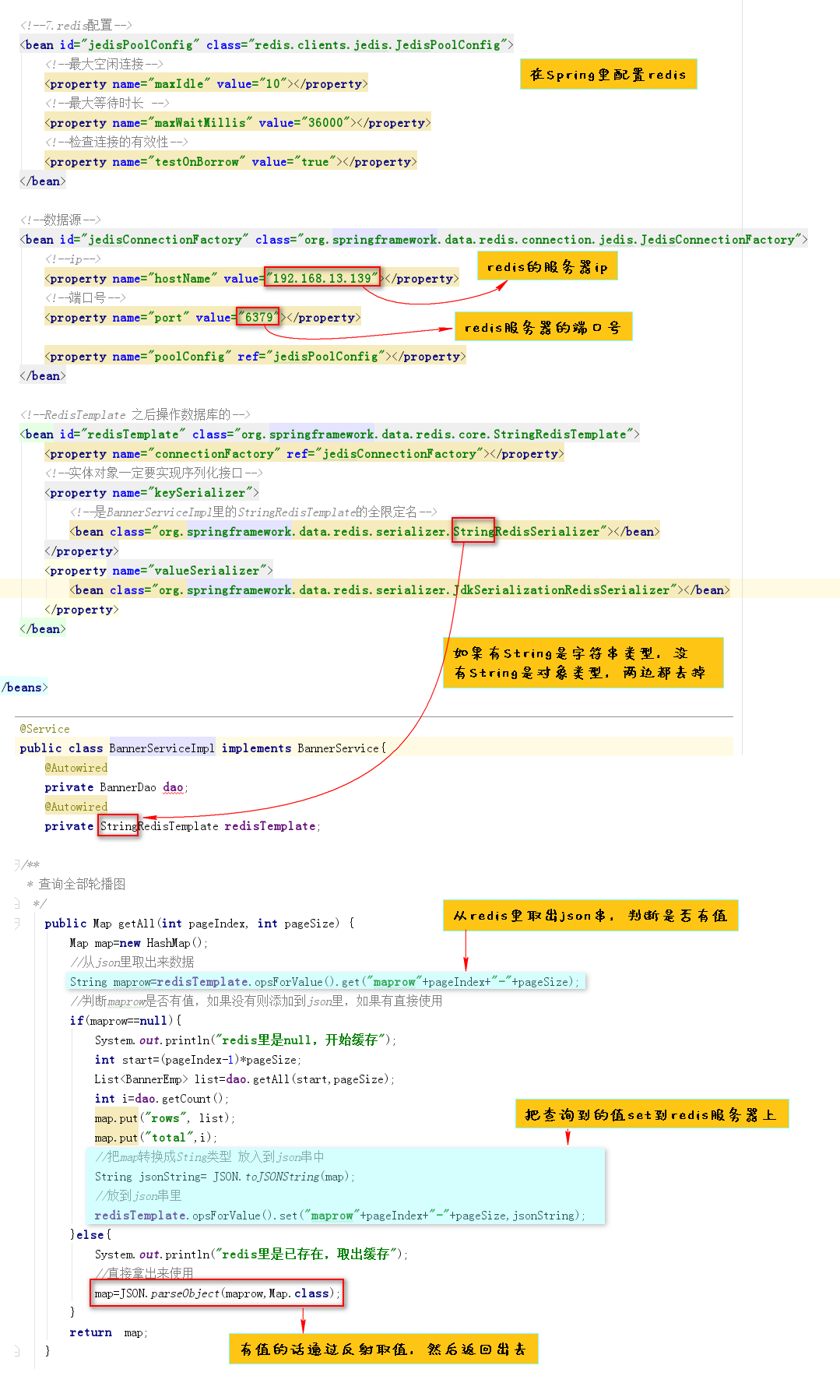Click the StringRedisSerializer bean line
This screenshot has height=1390, width=840.
tap(364, 532)
